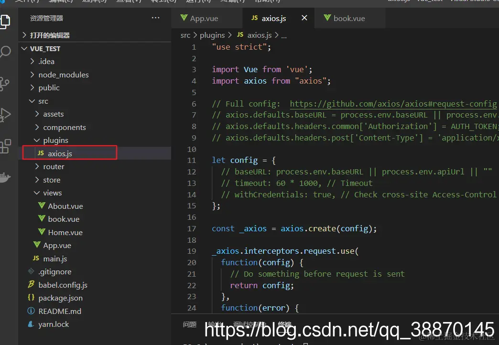Open main.js in the file tree
The image size is (499, 345).
point(96,259)
